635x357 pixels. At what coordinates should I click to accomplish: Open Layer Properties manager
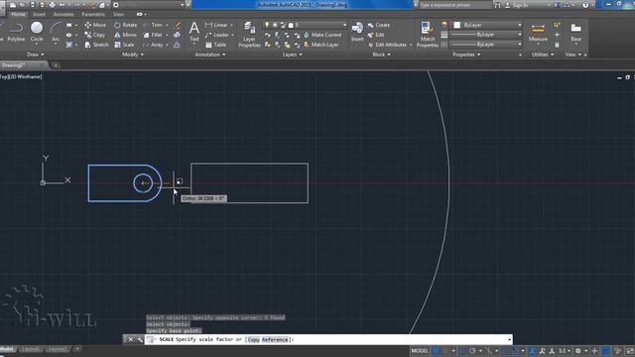click(x=249, y=35)
